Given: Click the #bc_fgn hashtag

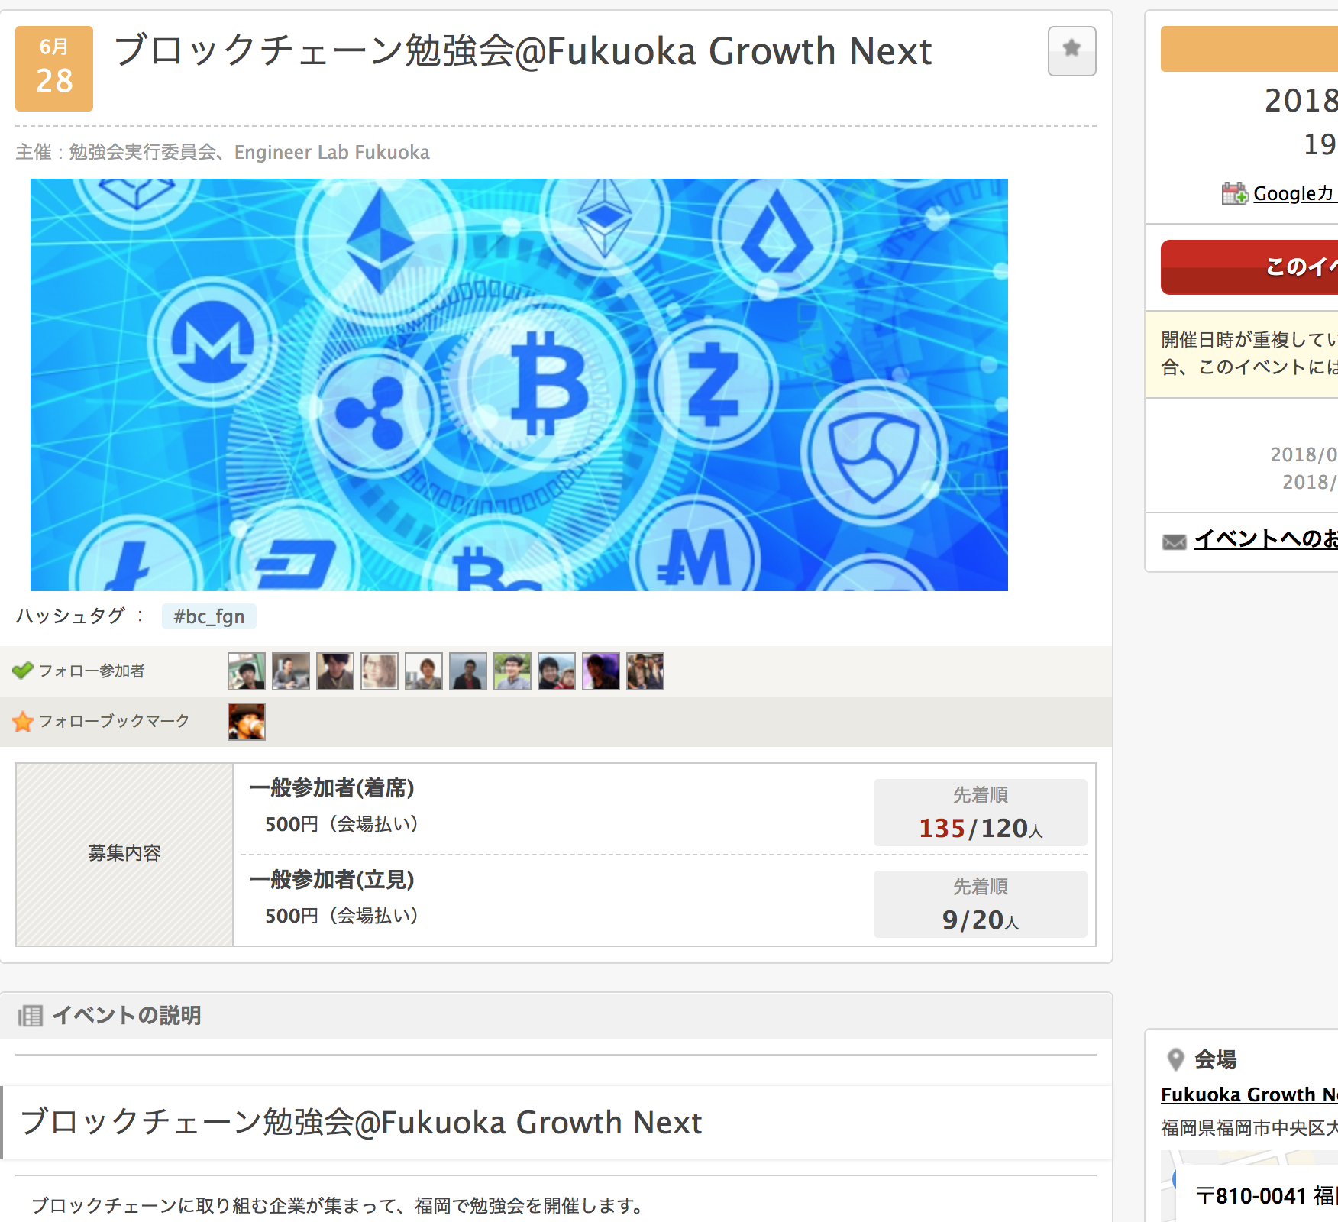Looking at the screenshot, I should (209, 616).
